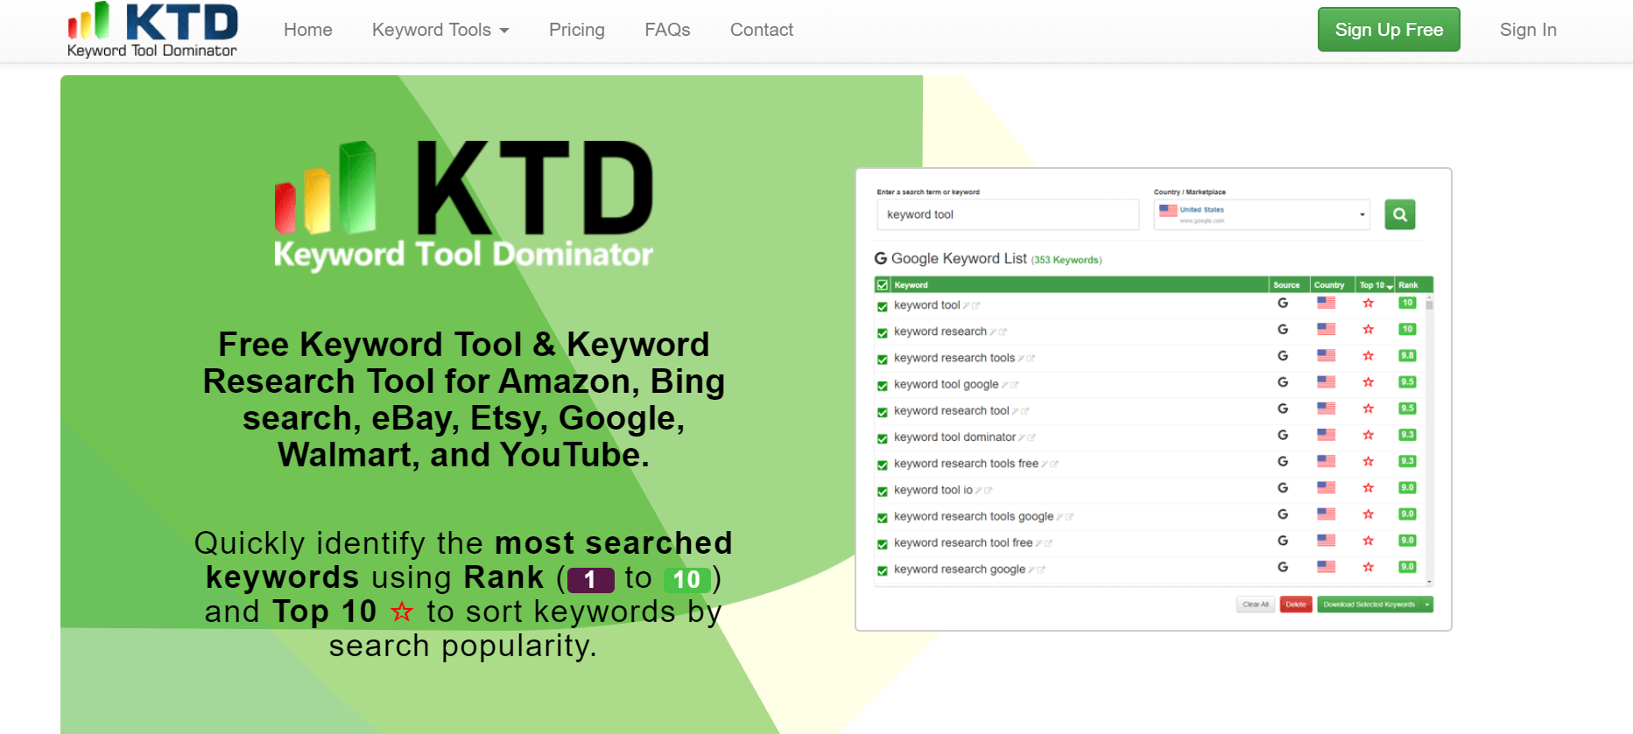Click the purple Rank 1 badge in hero text
1633x734 pixels.
[x=590, y=579]
